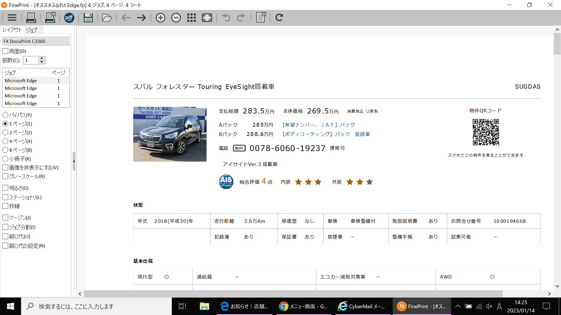Click the battery tray icon
The height and width of the screenshot is (315, 561).
(468, 306)
